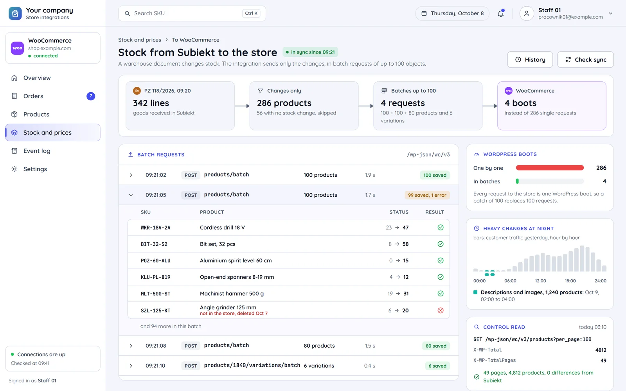The image size is (626, 391).
Task: Collapse the 09:21:05 batch request row
Action: click(131, 195)
